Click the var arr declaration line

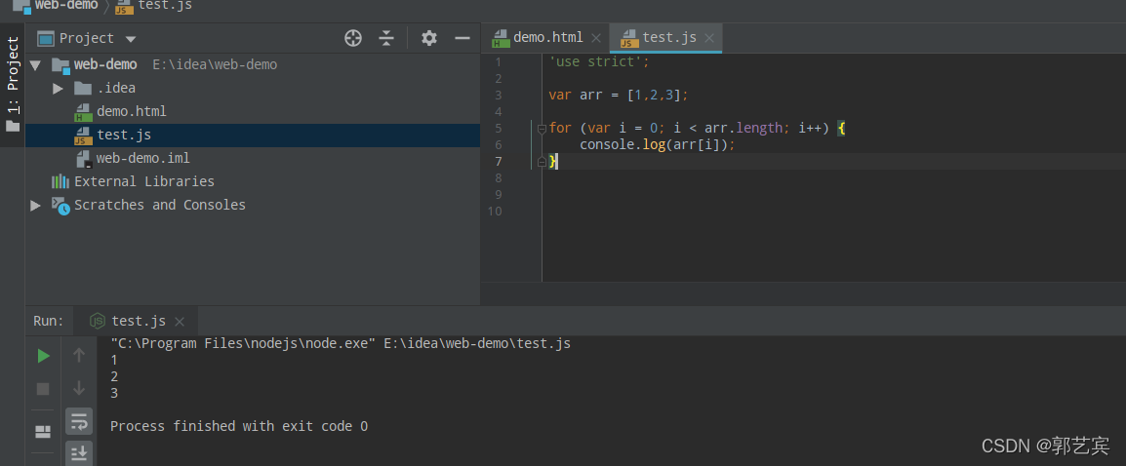[x=619, y=95]
